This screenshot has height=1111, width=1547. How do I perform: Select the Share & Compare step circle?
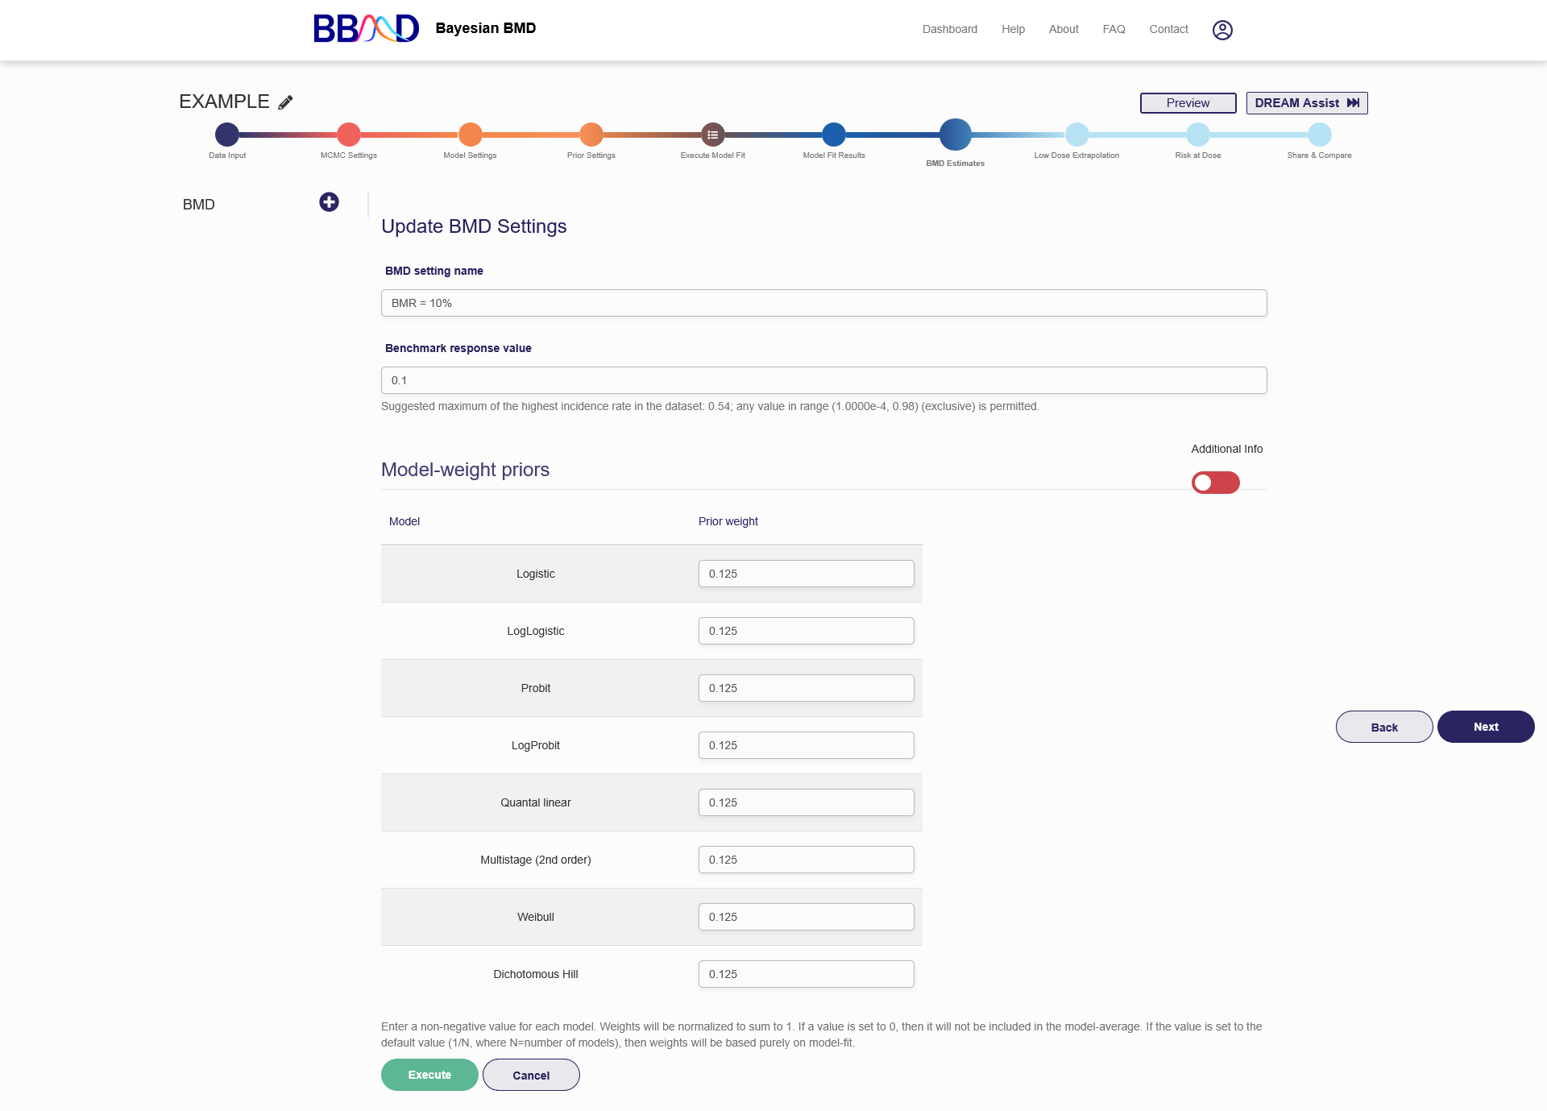[1319, 135]
